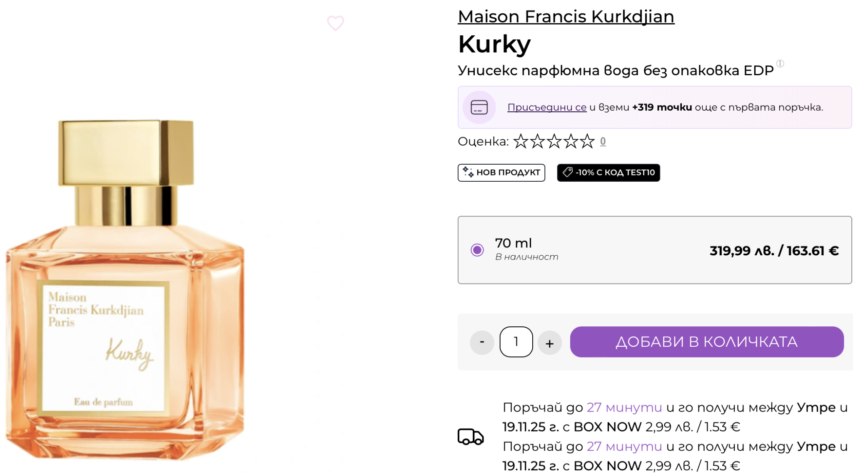Click the 319,99 лв. price text

742,251
